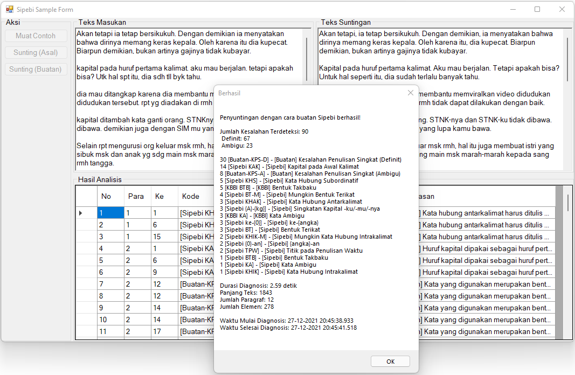This screenshot has width=575, height=375.
Task: Click the '2 [Sipebi TPW]' summary line
Action: point(291,251)
